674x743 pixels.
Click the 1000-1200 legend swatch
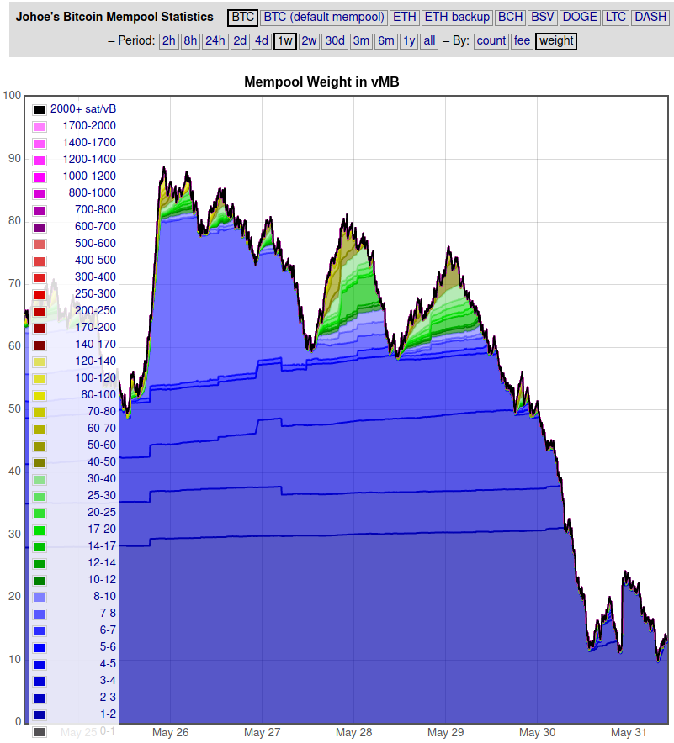[40, 177]
